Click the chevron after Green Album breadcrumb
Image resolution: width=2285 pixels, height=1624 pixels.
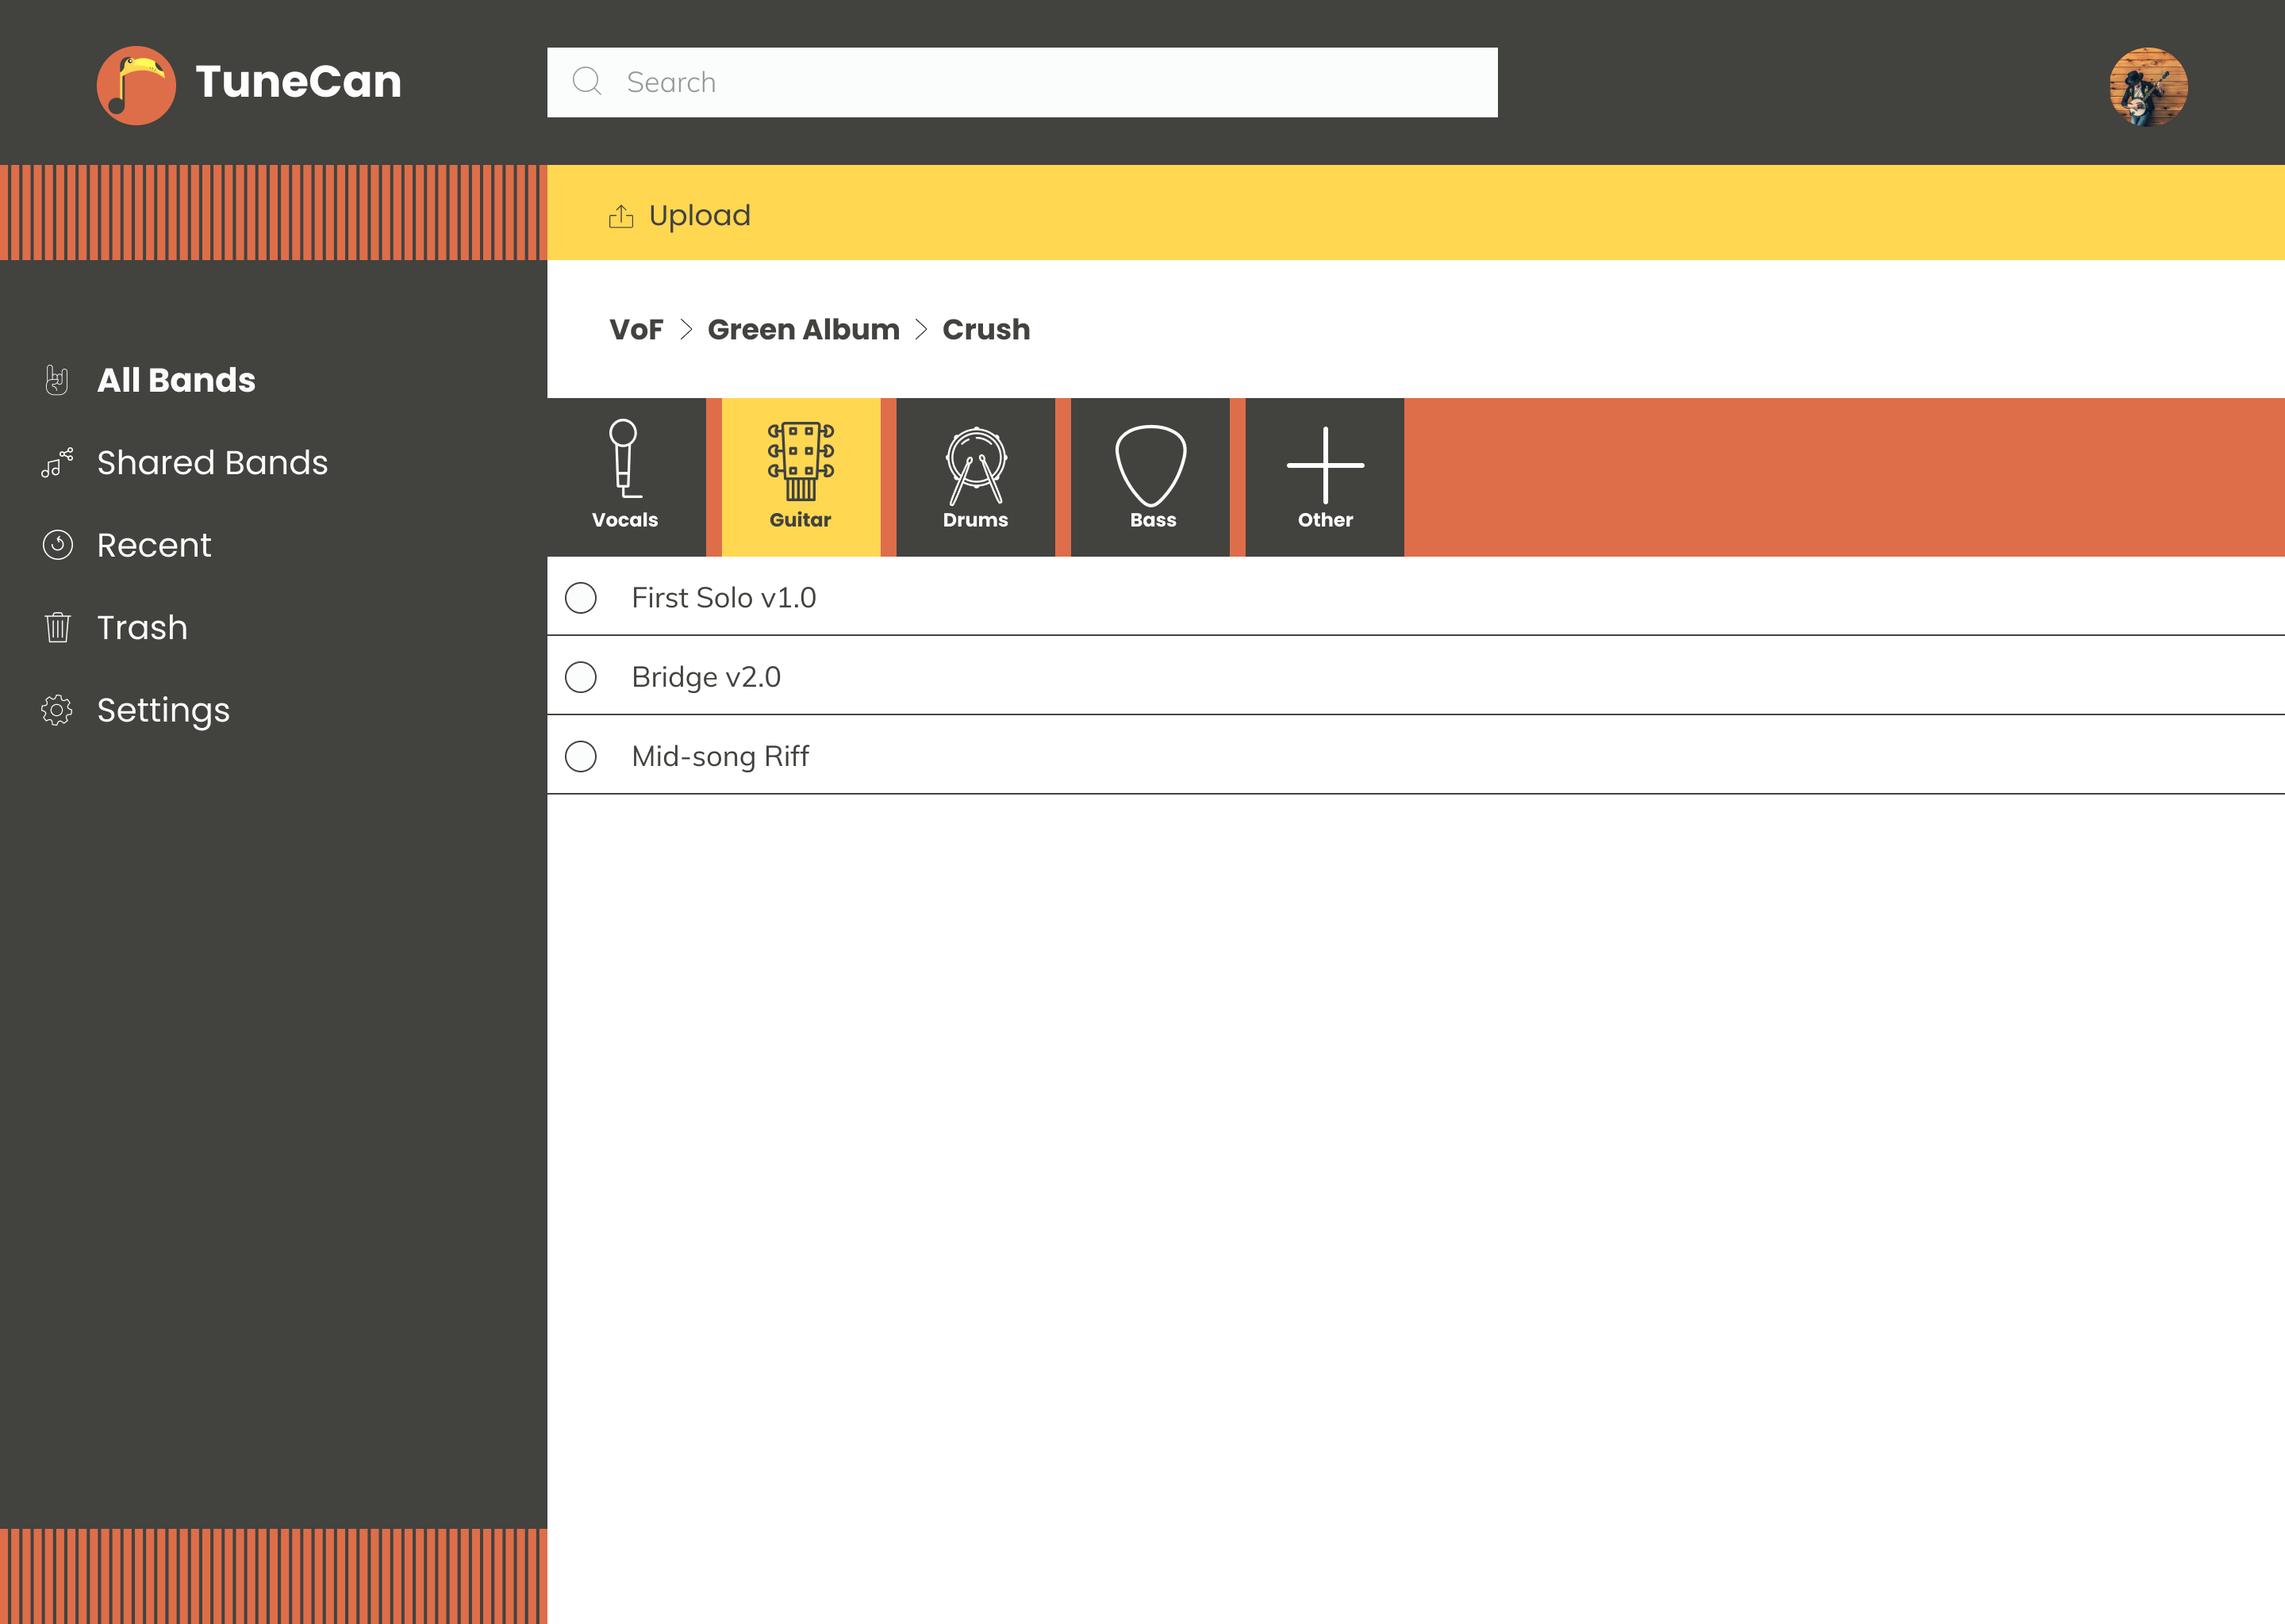tap(921, 330)
